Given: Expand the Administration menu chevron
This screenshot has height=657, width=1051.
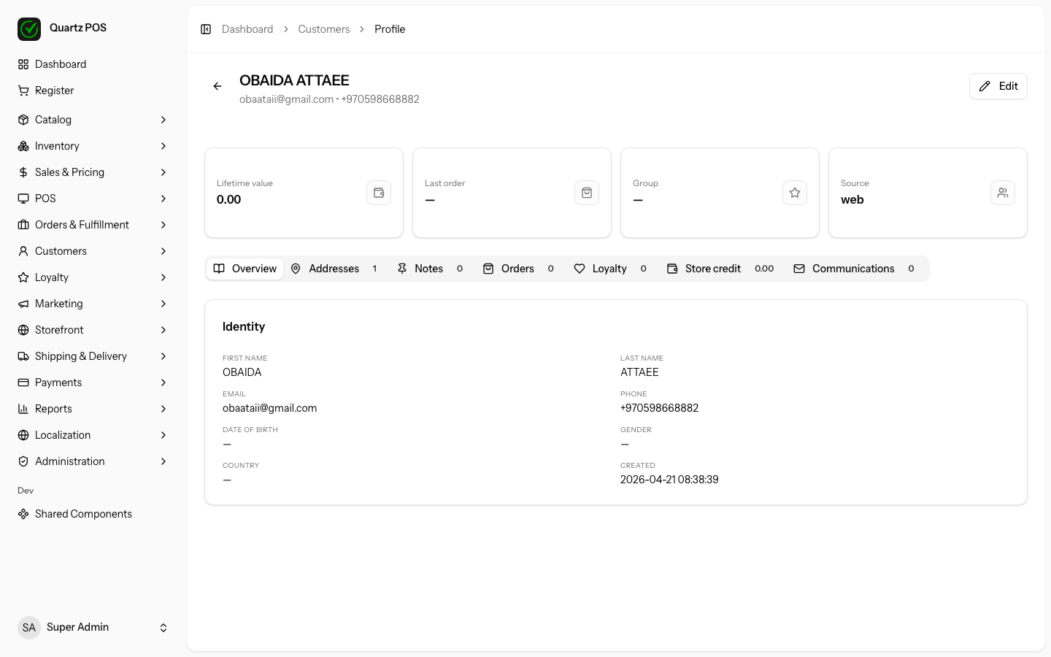Looking at the screenshot, I should [163, 461].
